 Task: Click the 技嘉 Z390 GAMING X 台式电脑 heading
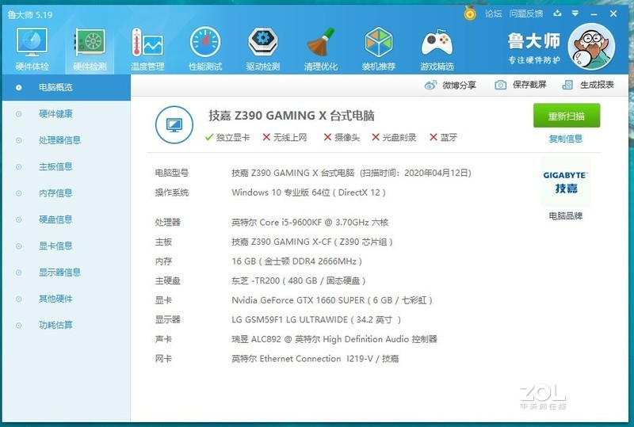tap(292, 116)
